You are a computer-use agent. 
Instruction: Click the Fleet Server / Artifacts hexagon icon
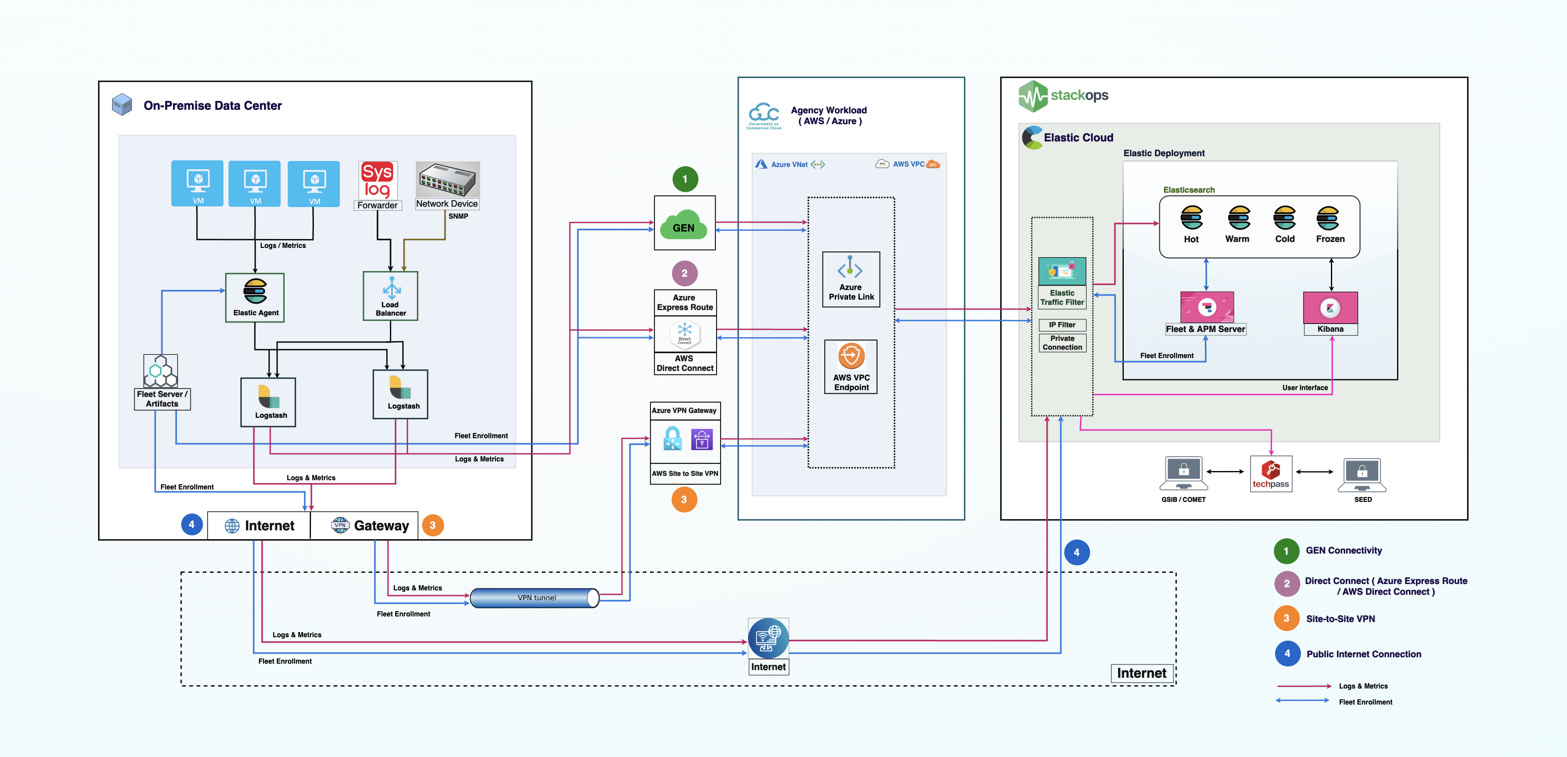[x=161, y=371]
